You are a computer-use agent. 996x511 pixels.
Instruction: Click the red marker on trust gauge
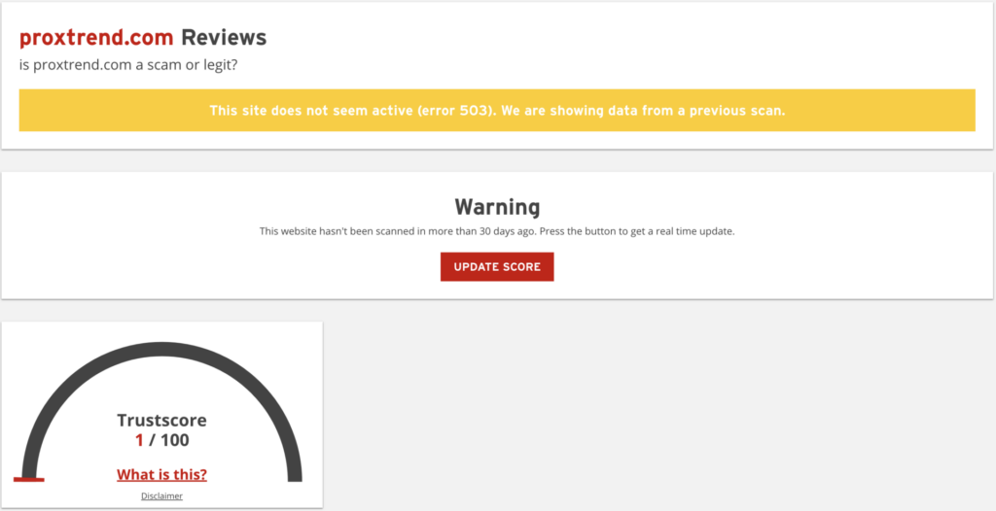[x=28, y=479]
